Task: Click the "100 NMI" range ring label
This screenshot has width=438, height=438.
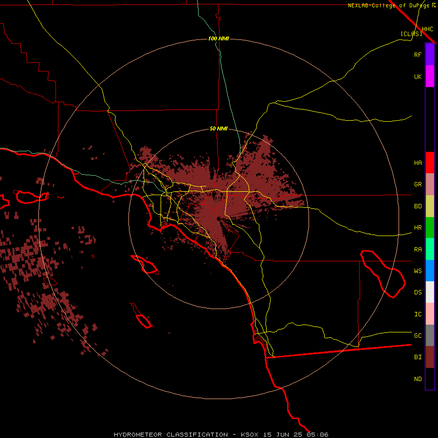Action: (x=219, y=38)
